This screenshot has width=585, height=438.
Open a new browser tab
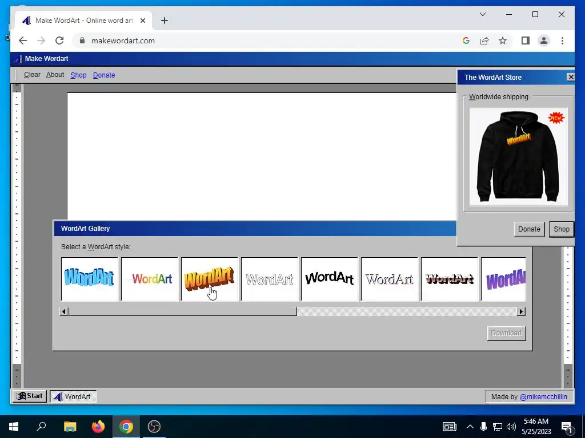click(165, 21)
